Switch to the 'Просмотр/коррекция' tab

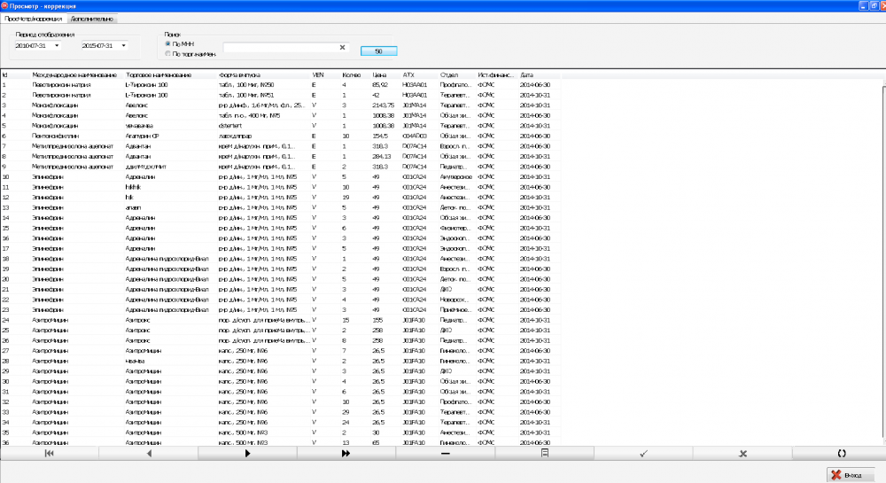(x=34, y=19)
